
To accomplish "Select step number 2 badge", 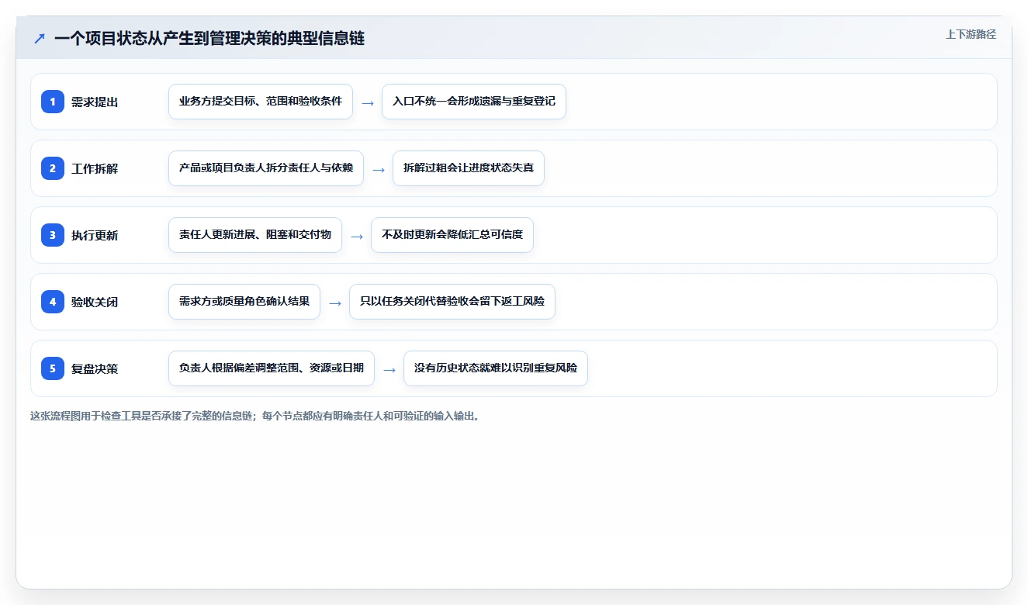I will click(x=53, y=168).
